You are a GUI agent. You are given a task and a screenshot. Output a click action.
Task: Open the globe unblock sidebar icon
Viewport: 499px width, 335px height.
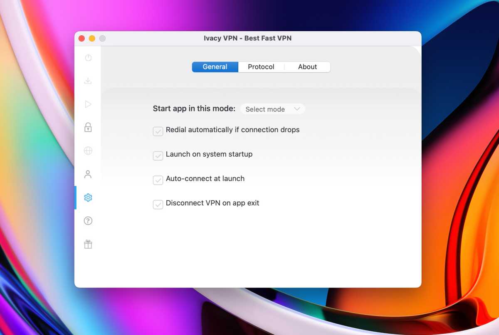88,150
